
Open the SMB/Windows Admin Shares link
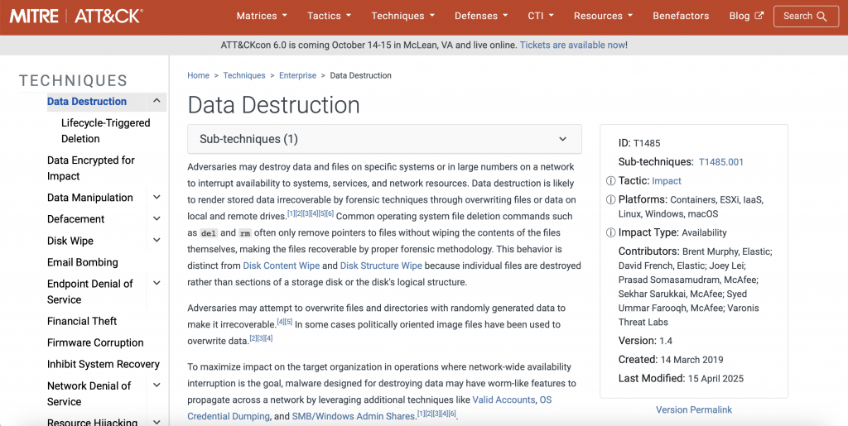pyautogui.click(x=353, y=417)
